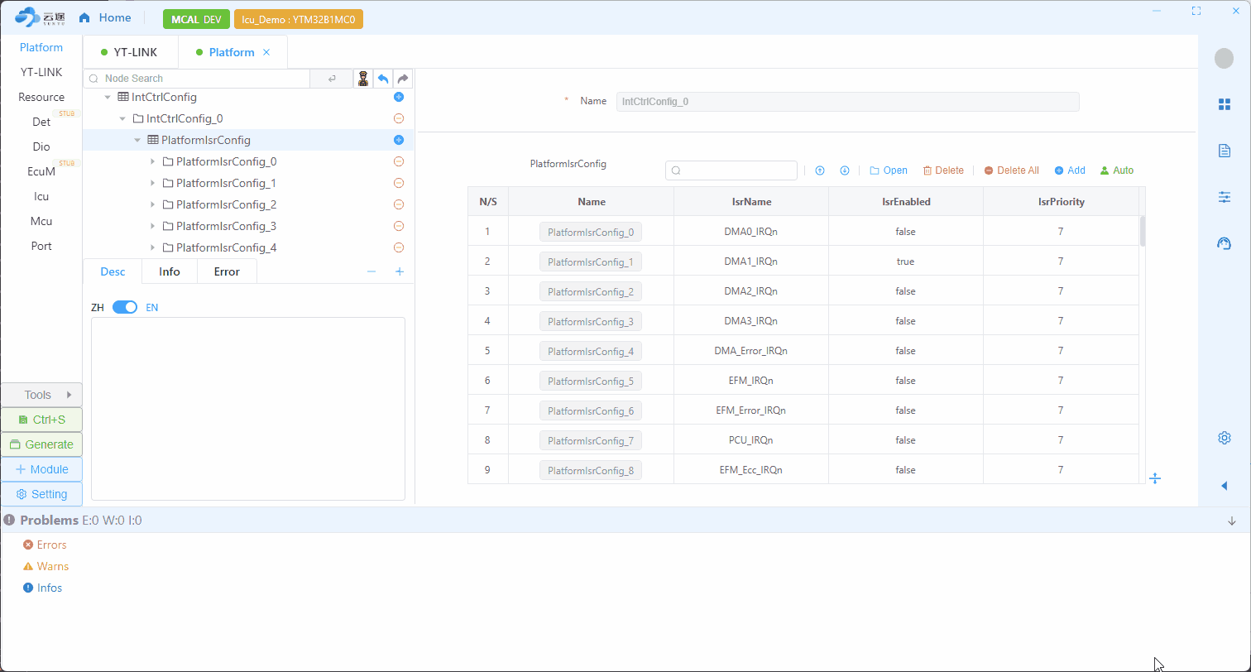
Task: Expand PlatformIsrConfig_4 tree node
Action: click(153, 247)
